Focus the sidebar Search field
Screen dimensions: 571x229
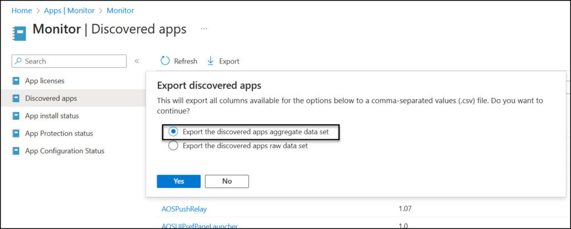coord(69,61)
